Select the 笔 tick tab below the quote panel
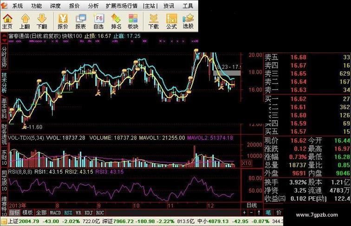The height and width of the screenshot is (226, 351). pos(268,213)
